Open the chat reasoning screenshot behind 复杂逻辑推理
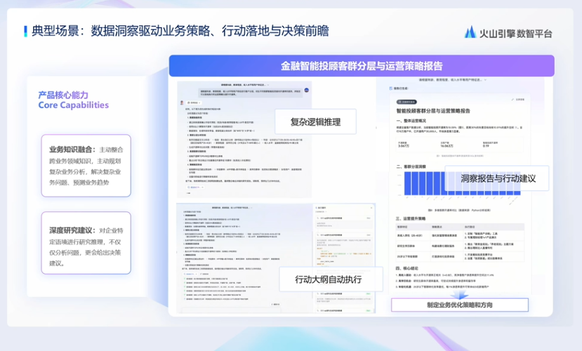Viewport: 582px width, 351px height. click(x=244, y=140)
